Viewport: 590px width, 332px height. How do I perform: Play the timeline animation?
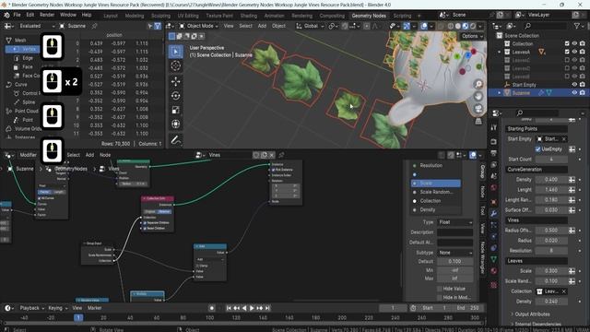click(252, 308)
